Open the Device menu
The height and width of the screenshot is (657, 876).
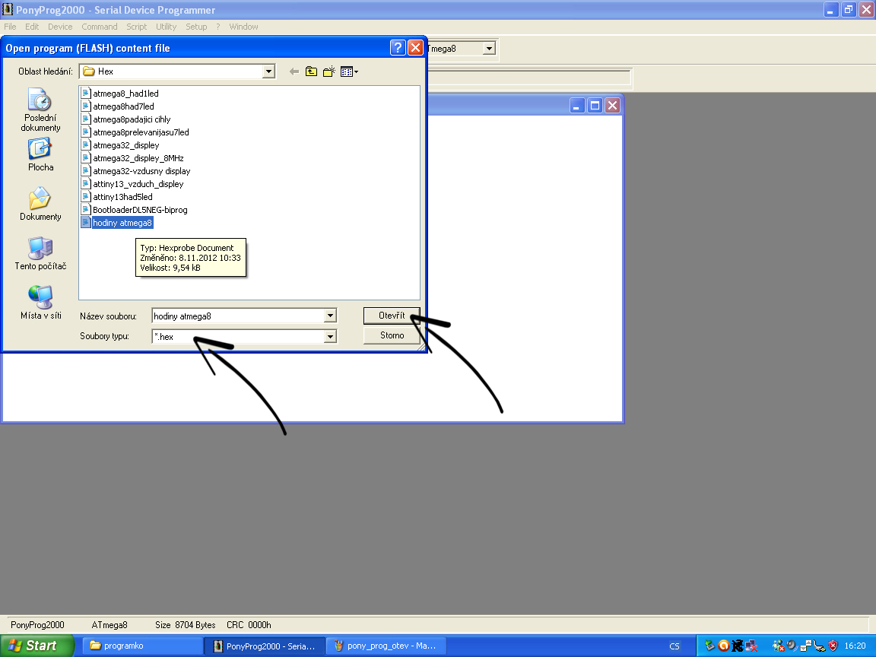coord(60,27)
